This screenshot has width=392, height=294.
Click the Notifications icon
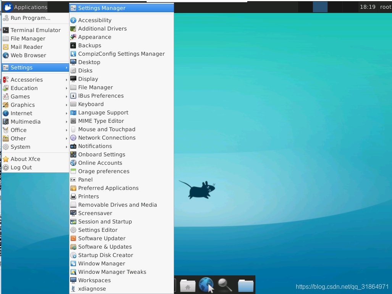pos(73,146)
